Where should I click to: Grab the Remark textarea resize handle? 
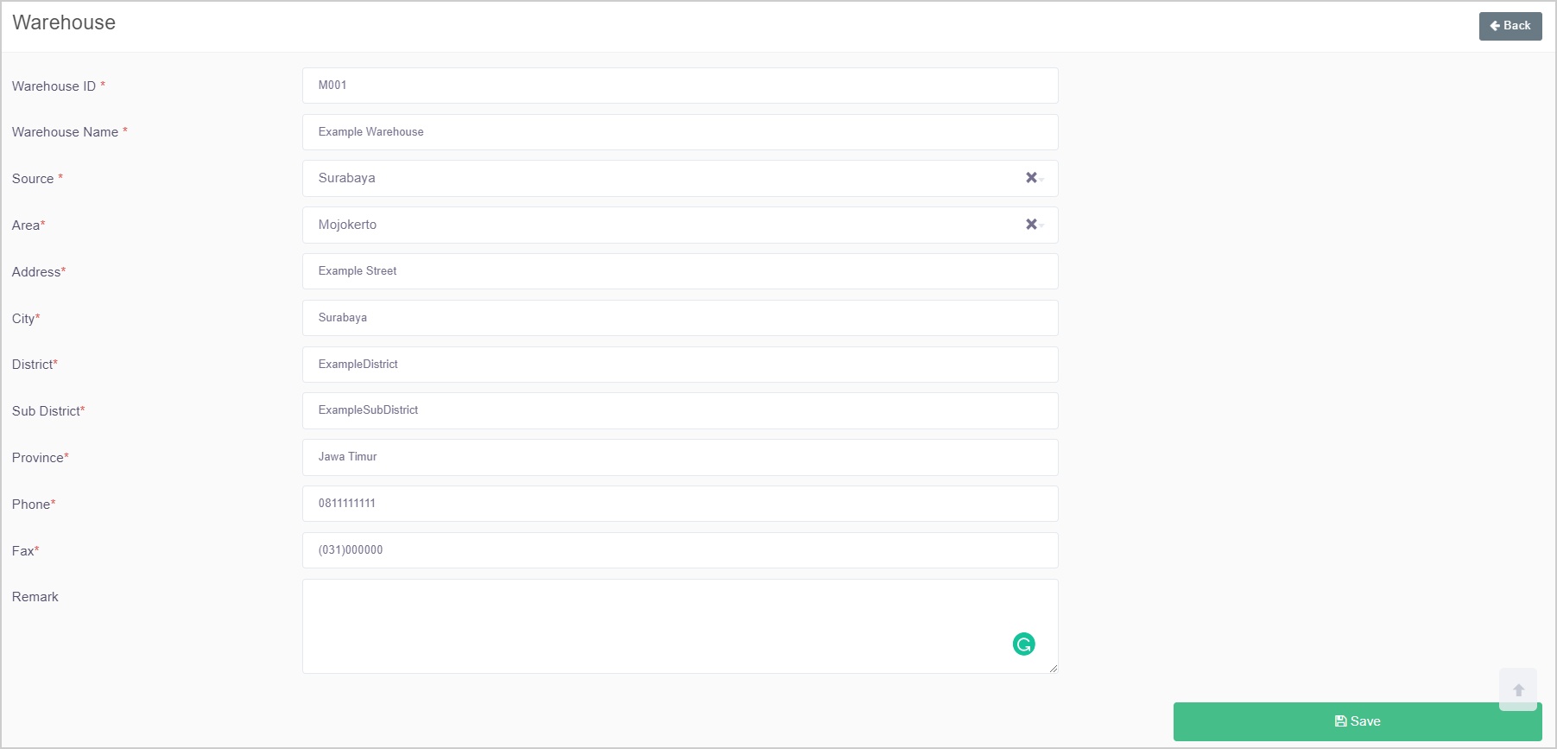[1053, 668]
